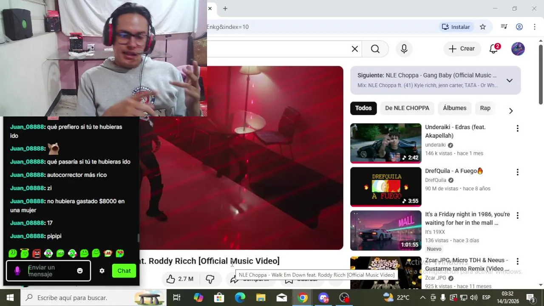The width and height of the screenshot is (544, 306).
Task: Open the emoji picker smiley in chat
Action: (x=80, y=271)
